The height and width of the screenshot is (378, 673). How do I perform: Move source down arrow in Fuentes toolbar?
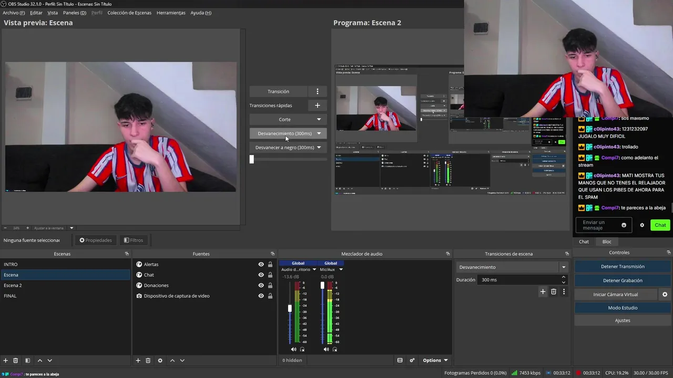tap(182, 360)
